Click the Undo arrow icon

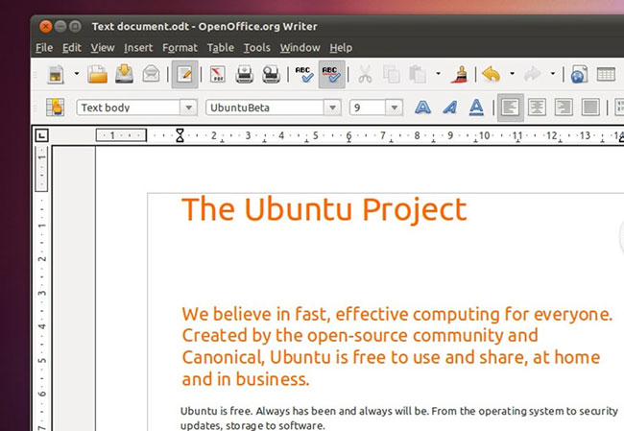click(492, 74)
